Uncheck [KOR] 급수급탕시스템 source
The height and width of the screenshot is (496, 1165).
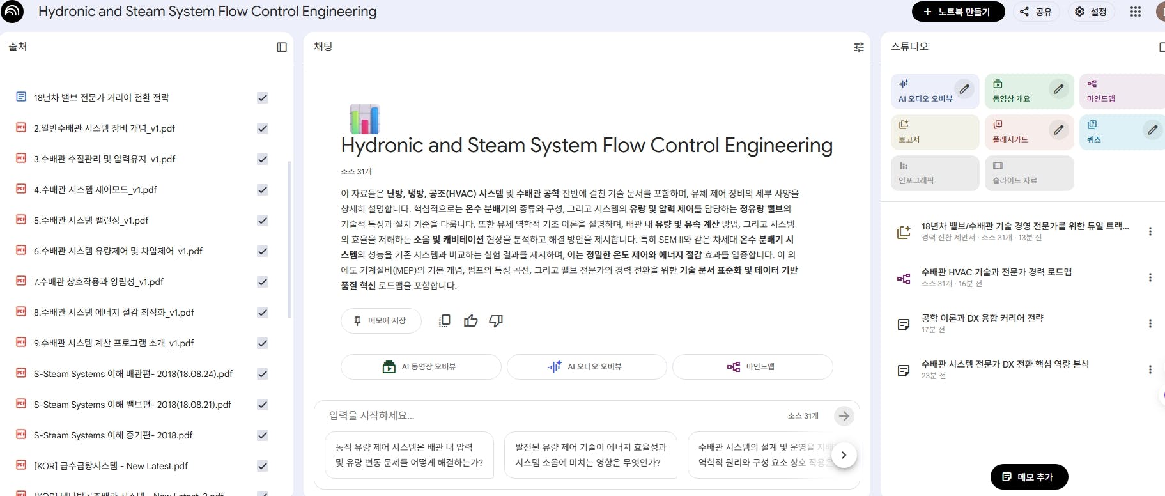(x=263, y=466)
